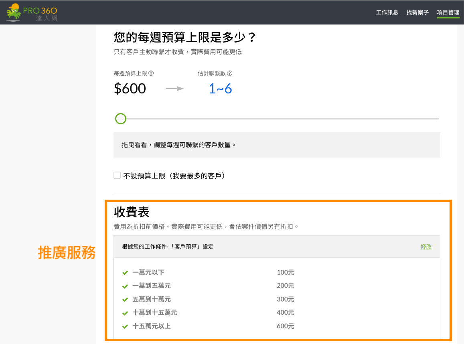
Task: Select the 項目管理 navigation tab
Action: [x=448, y=12]
